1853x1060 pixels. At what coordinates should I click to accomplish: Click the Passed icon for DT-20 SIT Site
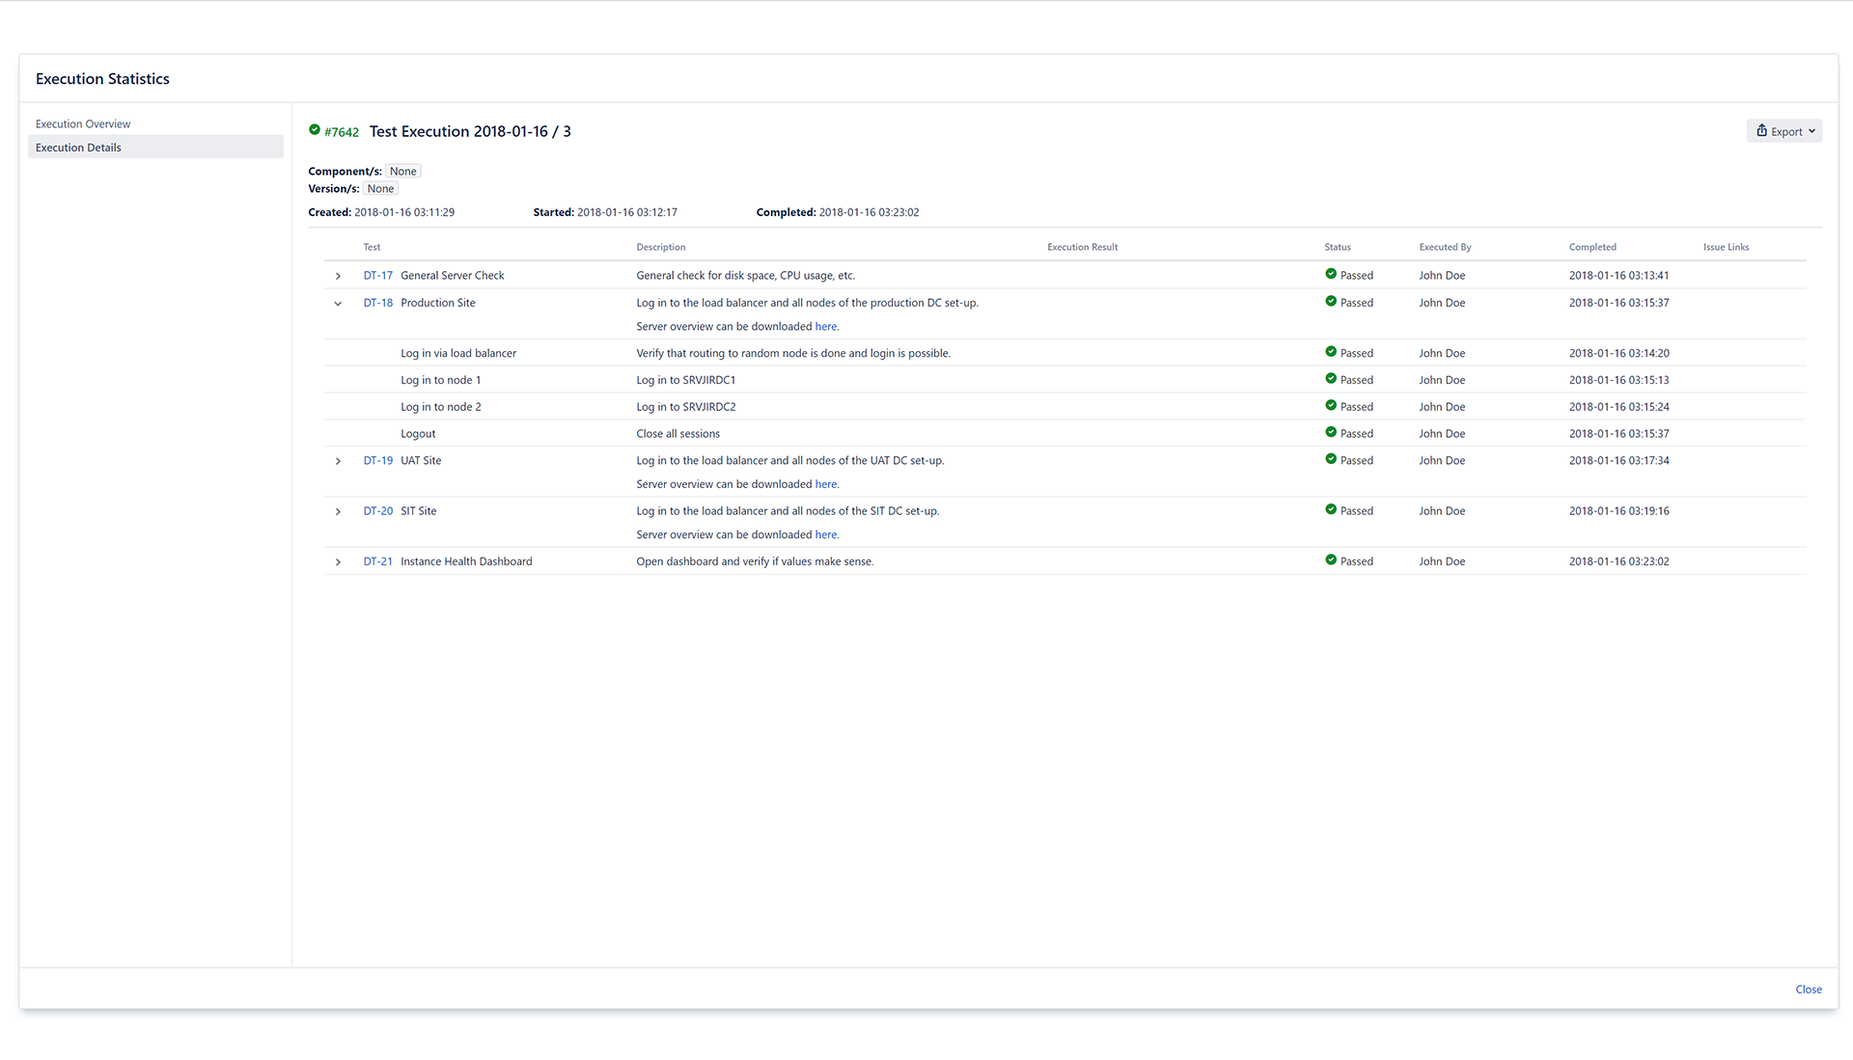coord(1331,510)
